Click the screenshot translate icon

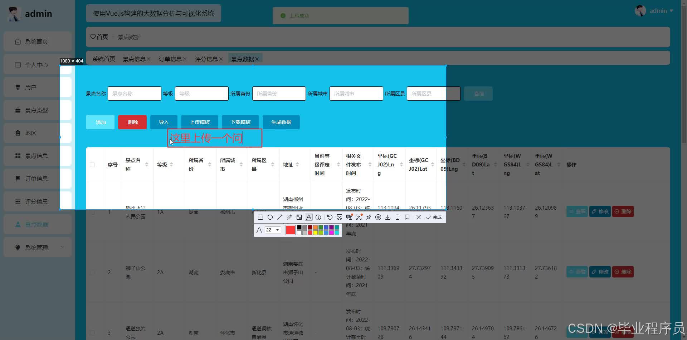pyautogui.click(x=349, y=217)
